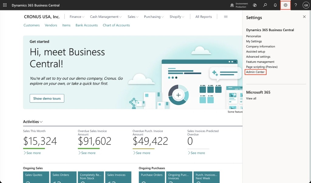Open Bank Accounts link
This screenshot has height=183, width=311.
point(87,25)
